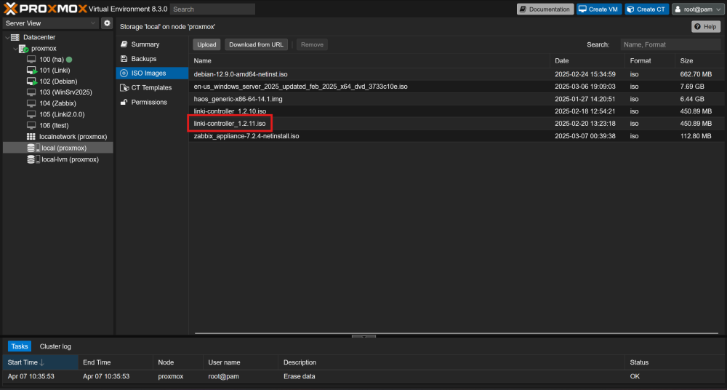Click the Create VM button

599,9
